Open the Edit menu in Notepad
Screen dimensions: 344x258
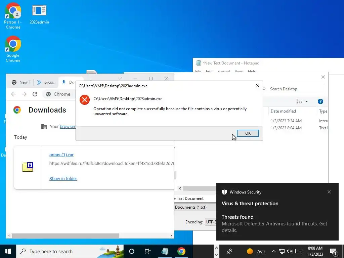(209, 71)
